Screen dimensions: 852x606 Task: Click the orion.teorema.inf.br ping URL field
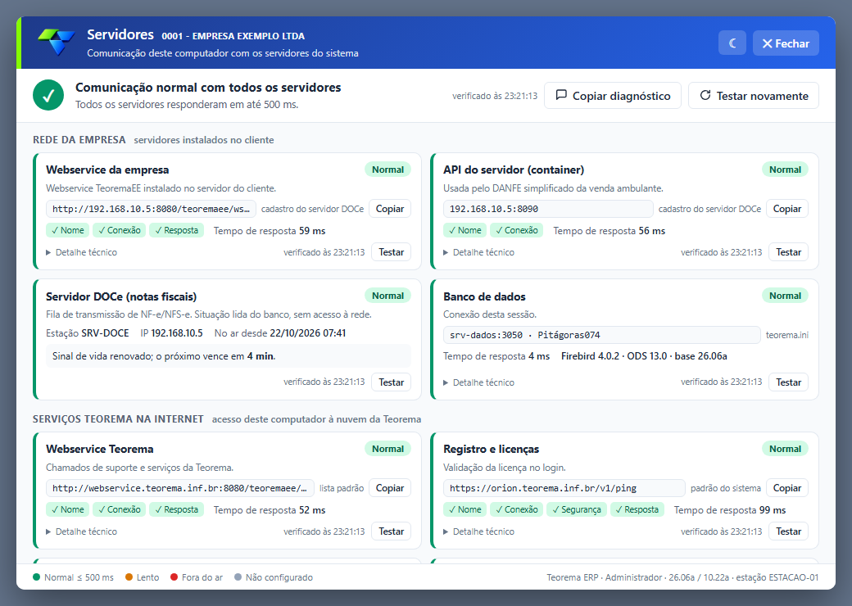point(564,487)
